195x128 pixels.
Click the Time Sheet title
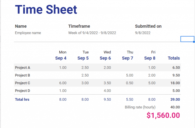tap(46, 10)
